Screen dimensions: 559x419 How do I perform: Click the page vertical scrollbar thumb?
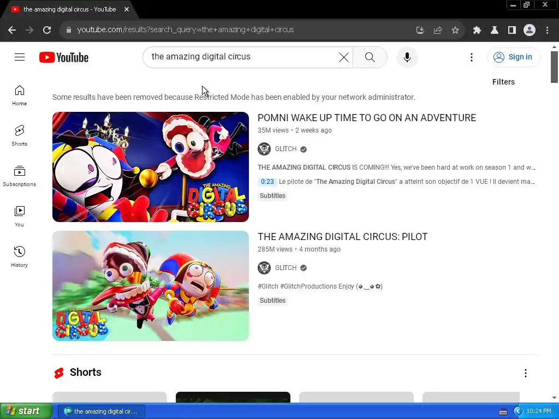[554, 67]
